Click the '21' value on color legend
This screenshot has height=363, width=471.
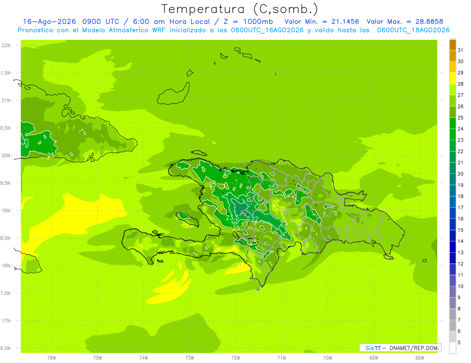click(x=460, y=162)
